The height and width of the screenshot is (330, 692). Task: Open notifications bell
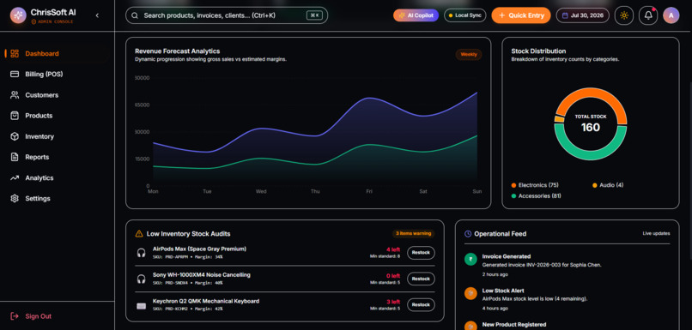(648, 15)
